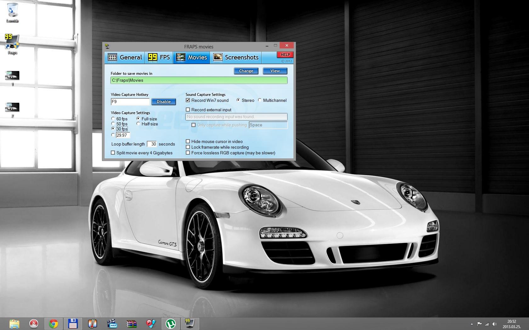Select the 50 fps radio option
529x330 pixels.
click(113, 124)
